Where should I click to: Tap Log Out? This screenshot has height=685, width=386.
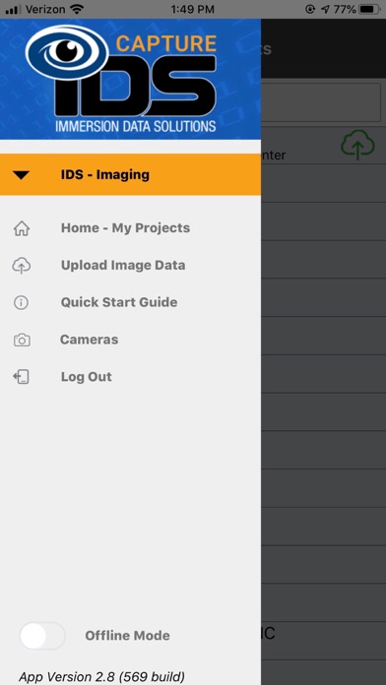pos(86,377)
